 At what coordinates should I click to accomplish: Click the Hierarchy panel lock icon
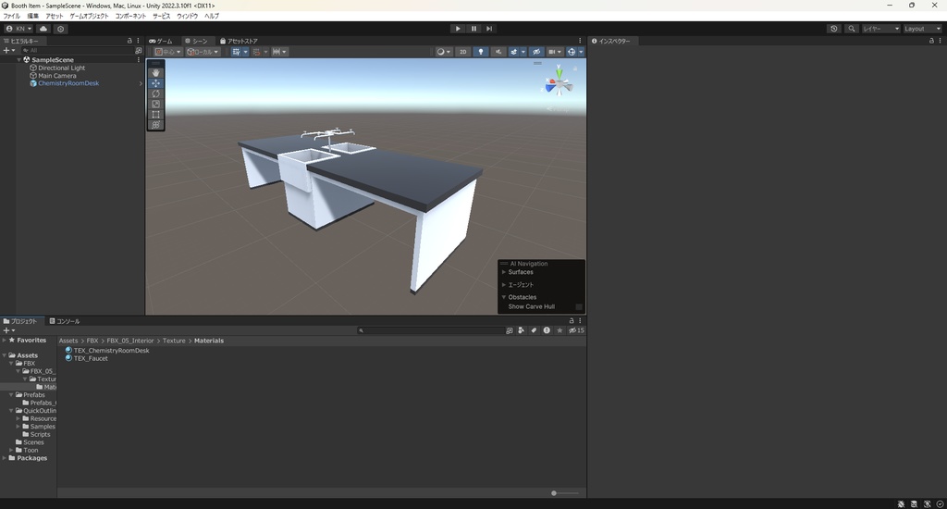129,41
